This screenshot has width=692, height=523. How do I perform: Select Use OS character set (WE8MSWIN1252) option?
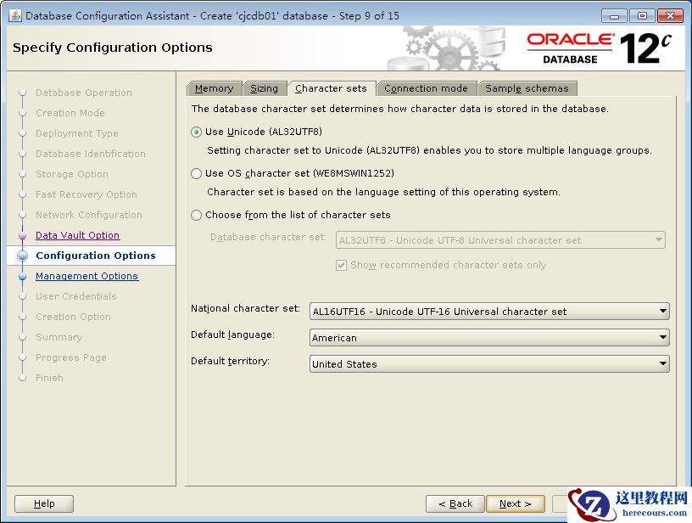click(x=197, y=173)
